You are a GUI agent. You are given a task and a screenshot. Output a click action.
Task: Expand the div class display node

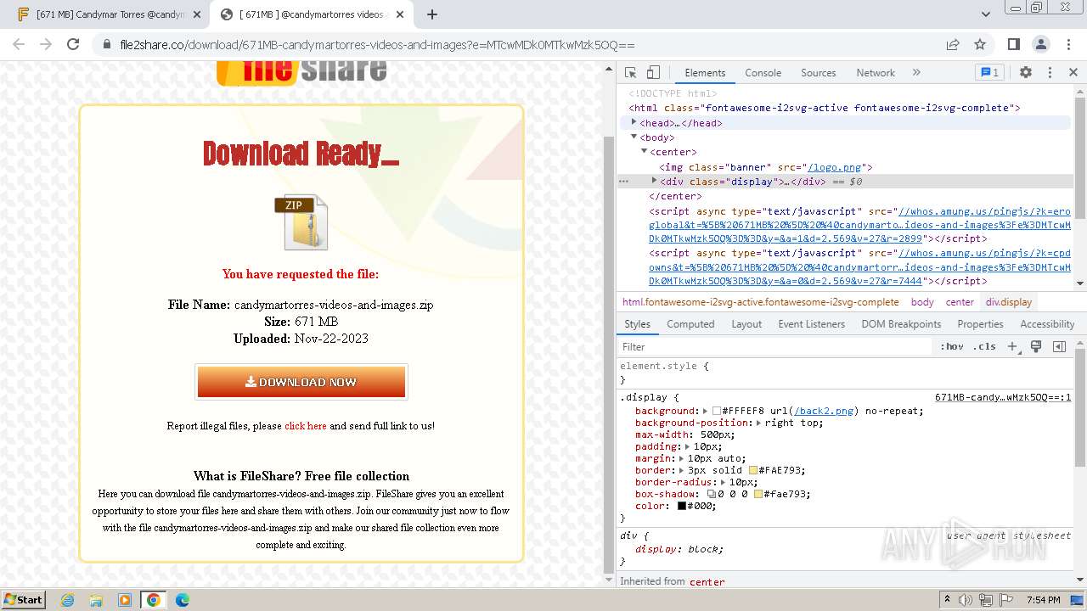click(654, 181)
